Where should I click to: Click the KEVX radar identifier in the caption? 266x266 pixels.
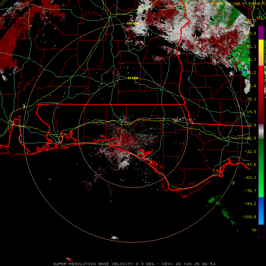[x=168, y=264]
